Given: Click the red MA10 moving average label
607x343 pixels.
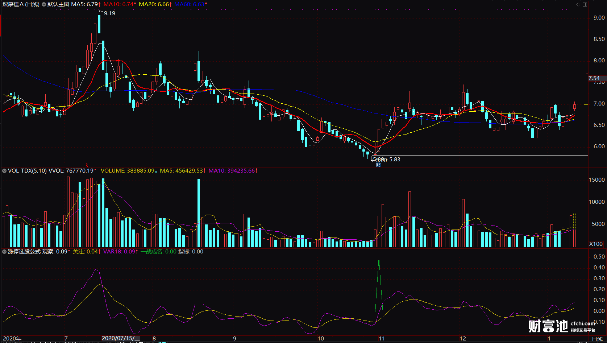Looking at the screenshot, I should click(x=120, y=4).
